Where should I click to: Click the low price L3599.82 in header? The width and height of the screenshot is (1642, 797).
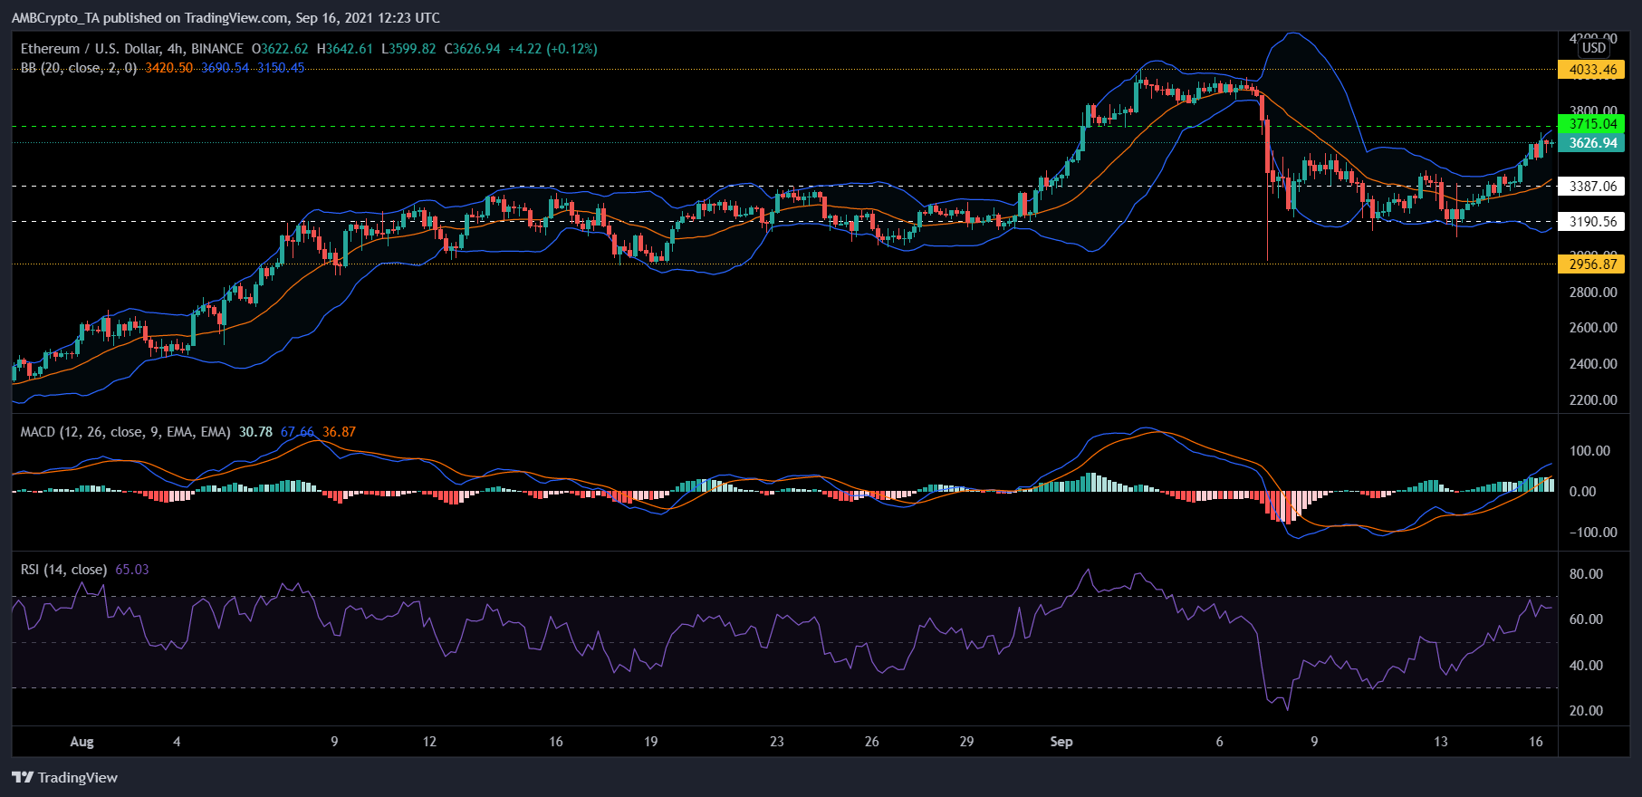408,49
